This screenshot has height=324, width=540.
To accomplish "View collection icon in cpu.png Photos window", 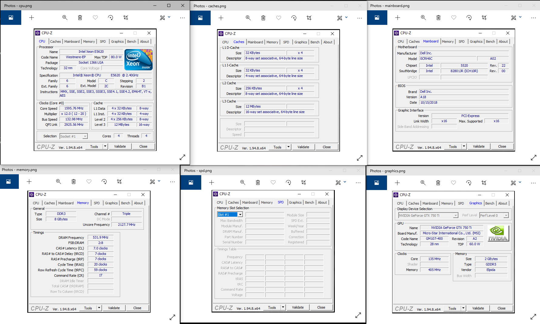I will (11, 18).
